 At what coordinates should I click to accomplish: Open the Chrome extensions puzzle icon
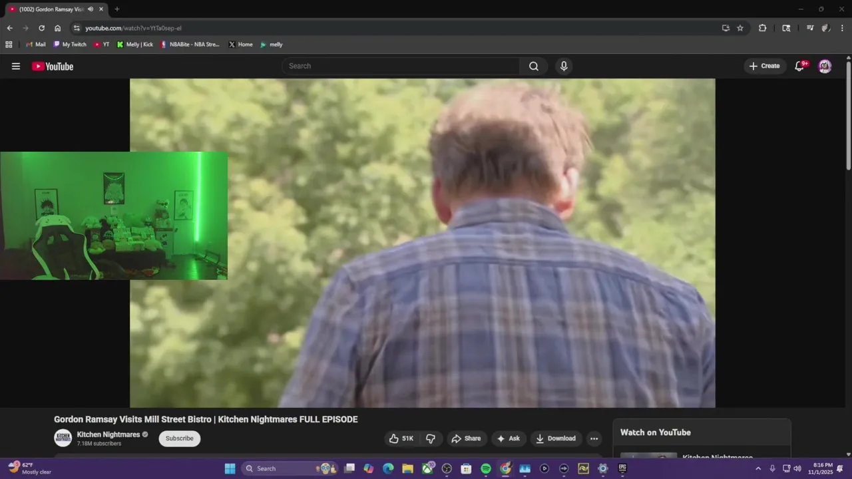pos(762,28)
